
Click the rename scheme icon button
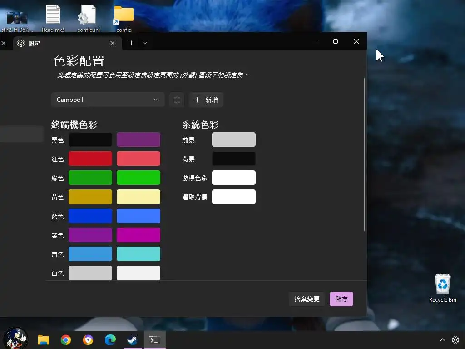click(177, 100)
